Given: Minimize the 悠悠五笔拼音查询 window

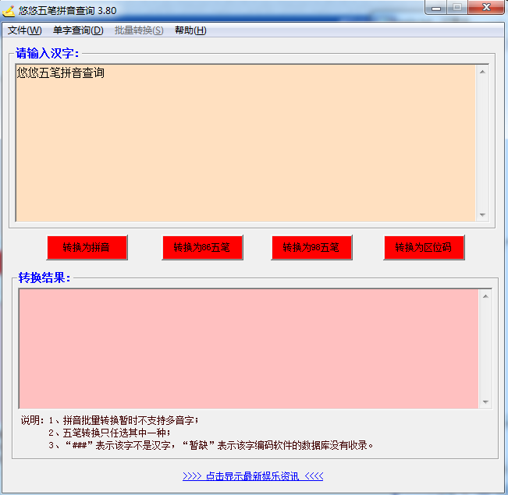Looking at the screenshot, I should [435, 8].
